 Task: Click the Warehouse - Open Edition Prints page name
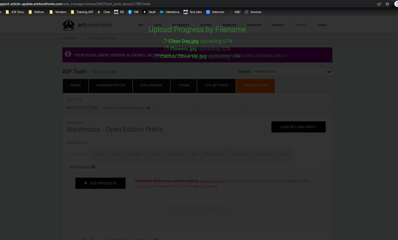click(x=115, y=129)
